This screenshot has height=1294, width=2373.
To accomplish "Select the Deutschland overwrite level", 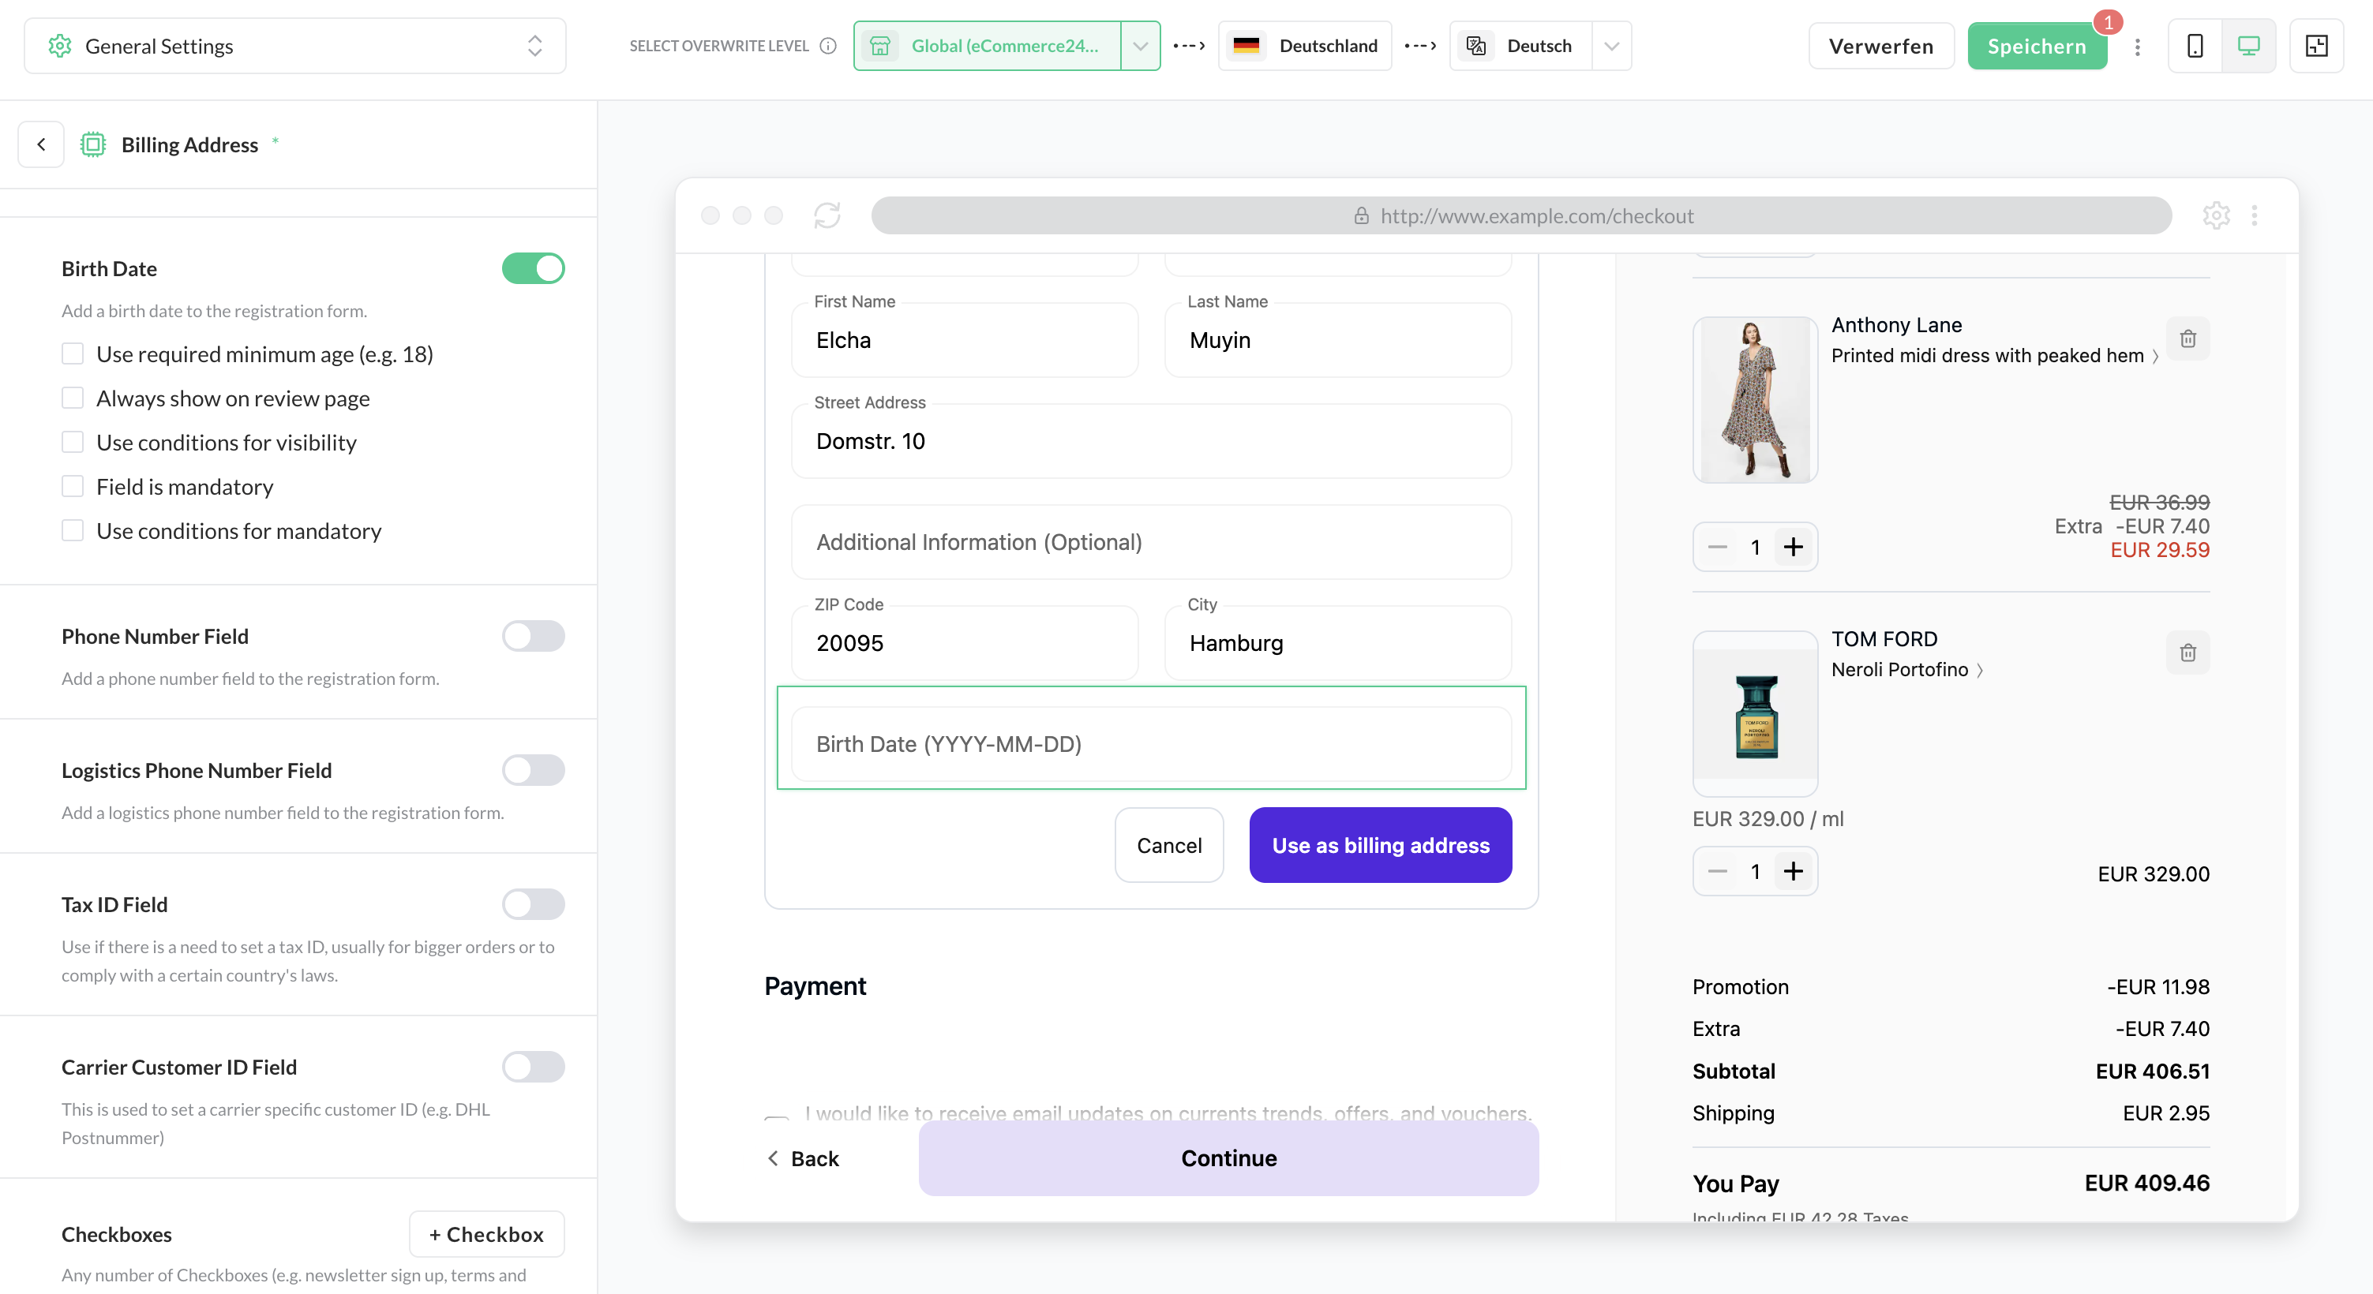I will (1306, 46).
